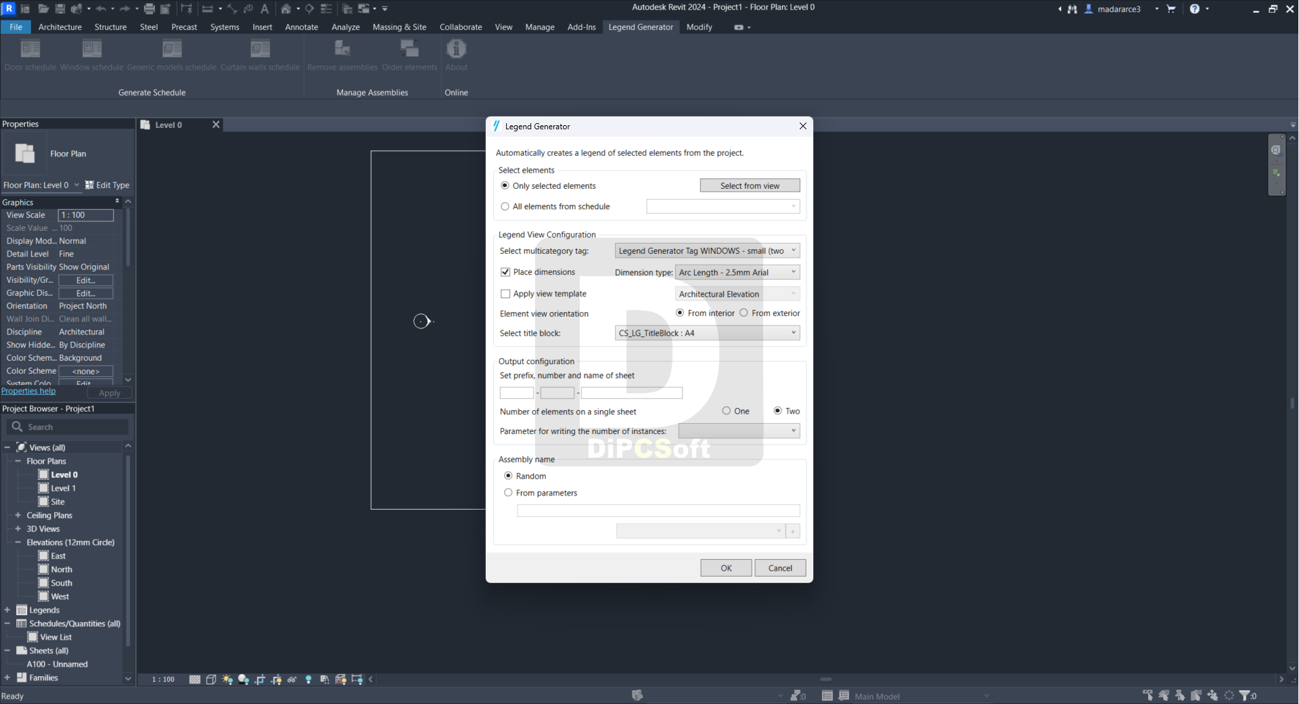Click Reveal Hidden Elements lightbulb icon
Screen dimensions: 1299x704
point(309,679)
